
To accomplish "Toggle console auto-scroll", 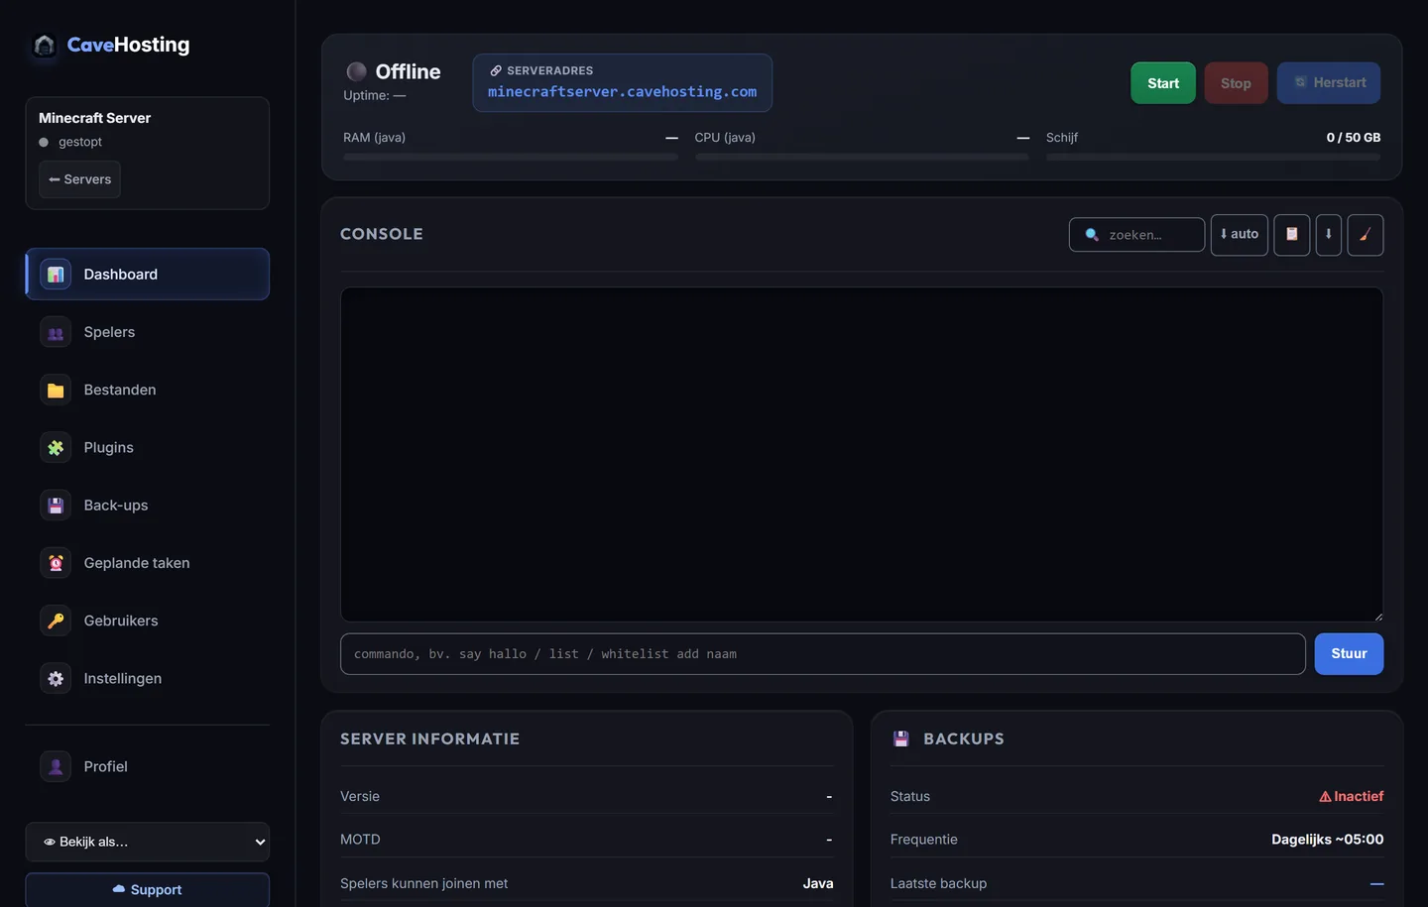I will click(x=1240, y=235).
